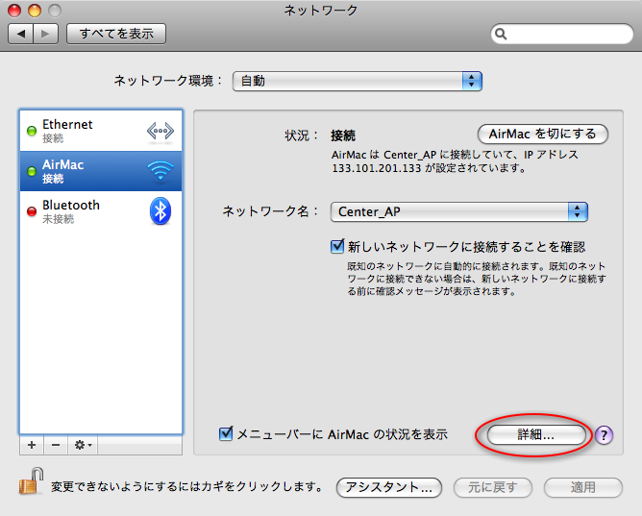Click the green status dot beside AirMac
The width and height of the screenshot is (642, 516).
(32, 171)
